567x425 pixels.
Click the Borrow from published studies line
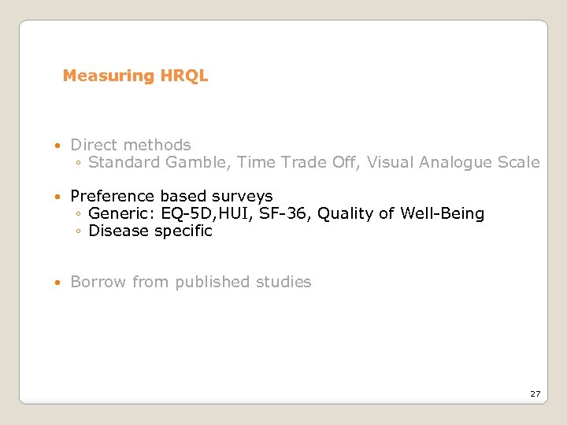(x=191, y=282)
